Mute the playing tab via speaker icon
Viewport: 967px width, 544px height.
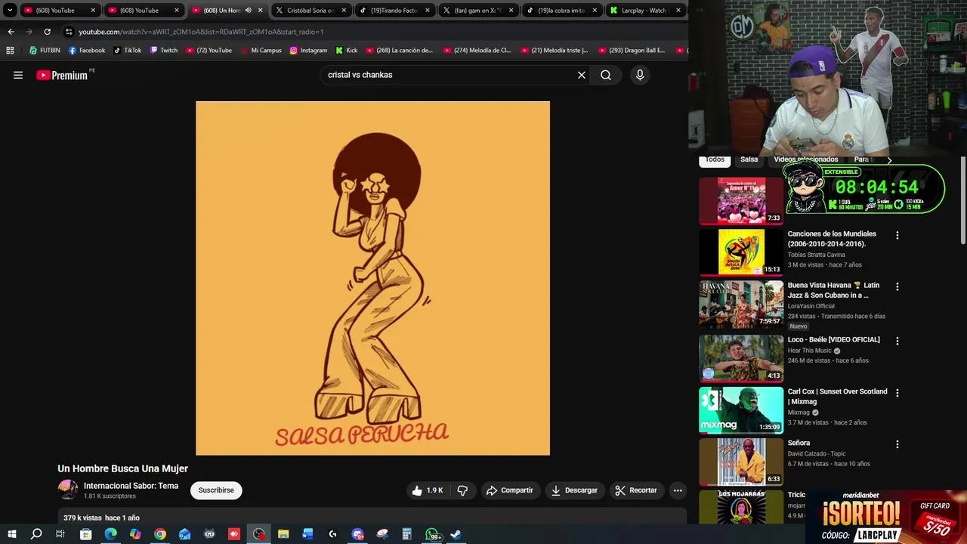tap(248, 11)
